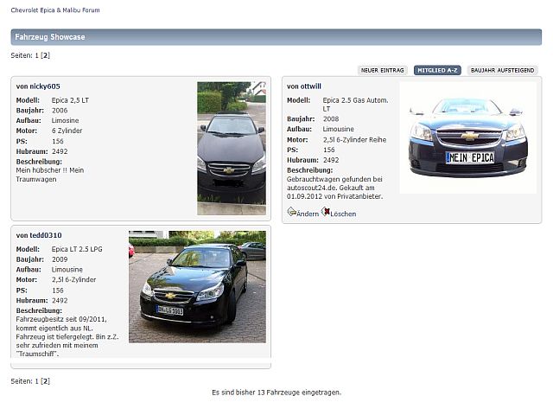Click motor value 2,5l 6-Zylinder Reihe
Viewport: 553px width, 415px height.
[354, 140]
